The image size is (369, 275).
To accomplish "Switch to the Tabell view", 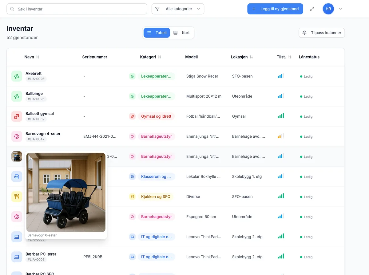I will (x=157, y=33).
